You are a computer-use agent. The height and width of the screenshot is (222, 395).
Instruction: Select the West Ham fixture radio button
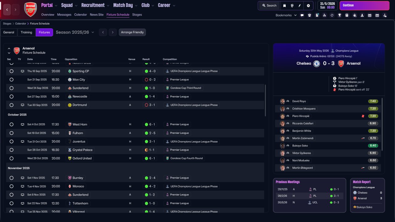[11, 125]
